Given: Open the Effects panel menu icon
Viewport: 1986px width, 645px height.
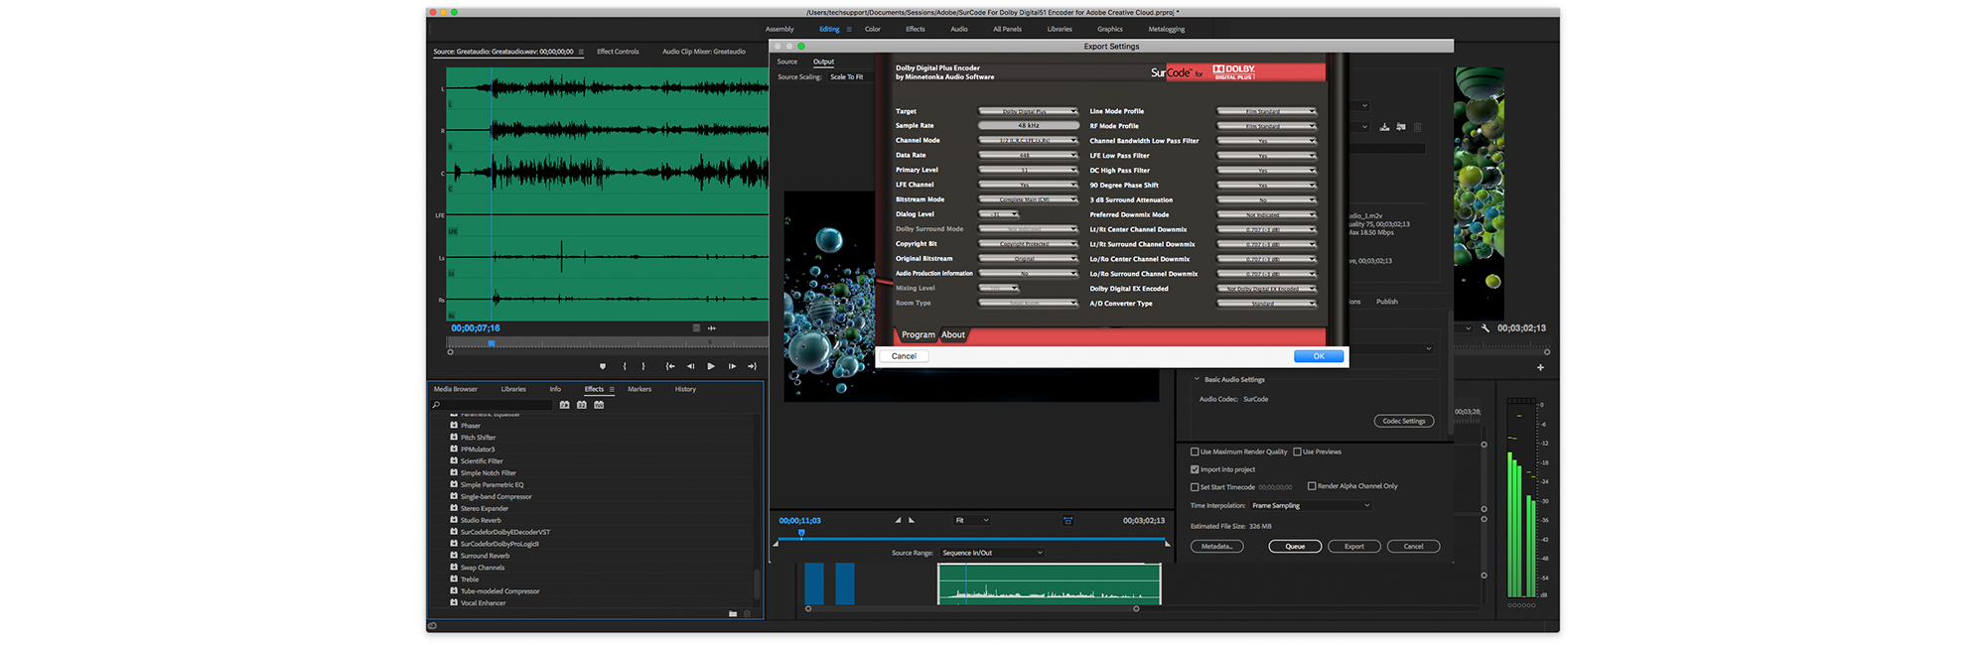Looking at the screenshot, I should 612,389.
